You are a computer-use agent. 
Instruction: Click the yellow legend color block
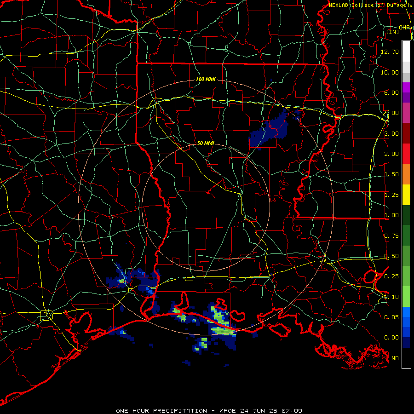pyautogui.click(x=406, y=195)
